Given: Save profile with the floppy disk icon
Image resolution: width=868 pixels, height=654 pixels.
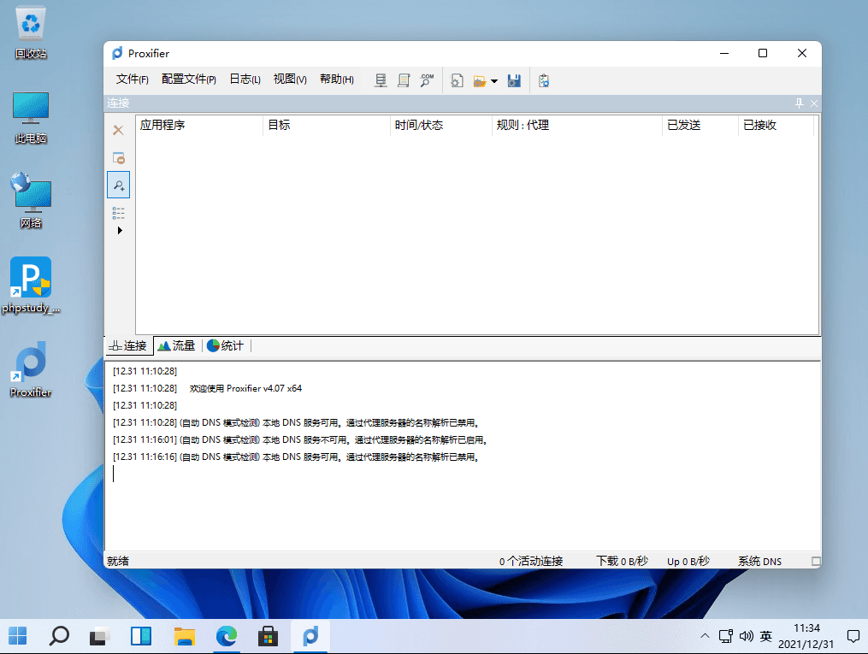Looking at the screenshot, I should pyautogui.click(x=514, y=80).
